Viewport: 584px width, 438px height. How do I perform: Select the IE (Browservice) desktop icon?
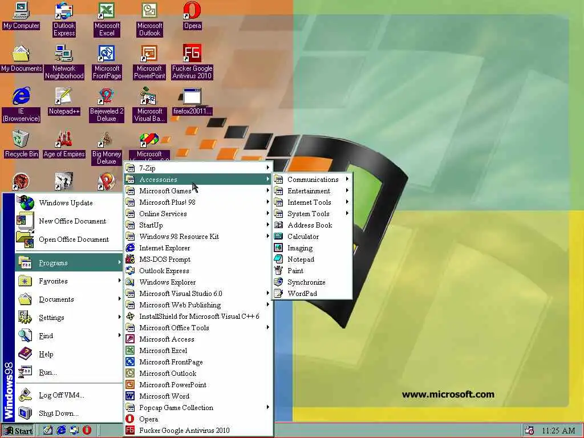(21, 105)
